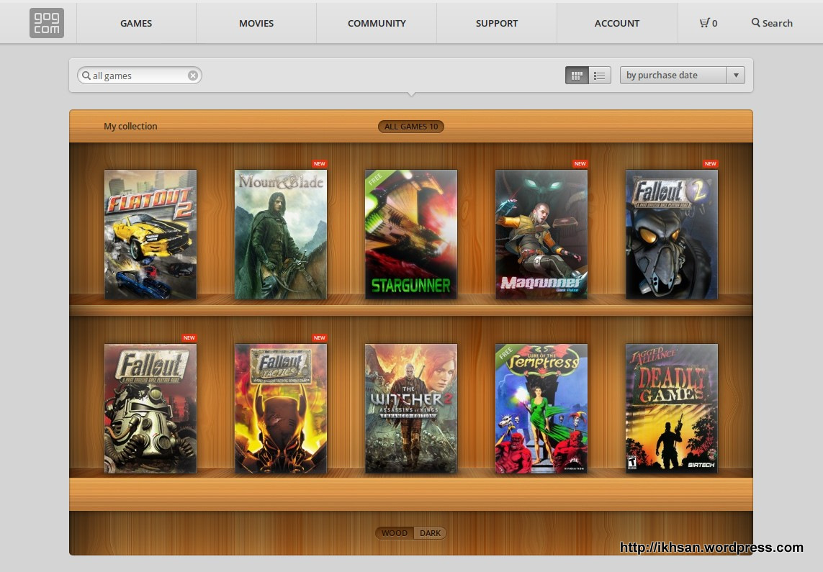Open the by purchase date sorting combo box
The image size is (823, 572).
click(683, 76)
